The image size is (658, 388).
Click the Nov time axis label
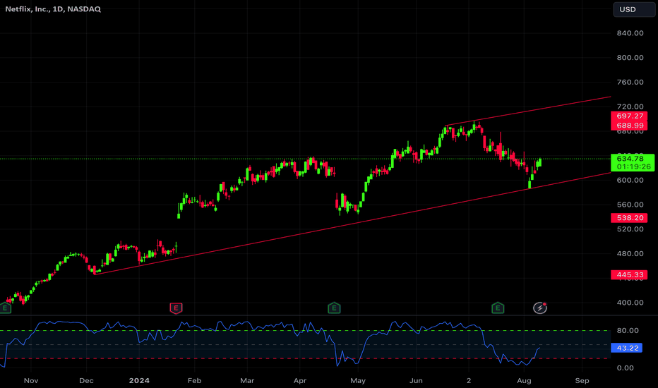[x=31, y=380]
